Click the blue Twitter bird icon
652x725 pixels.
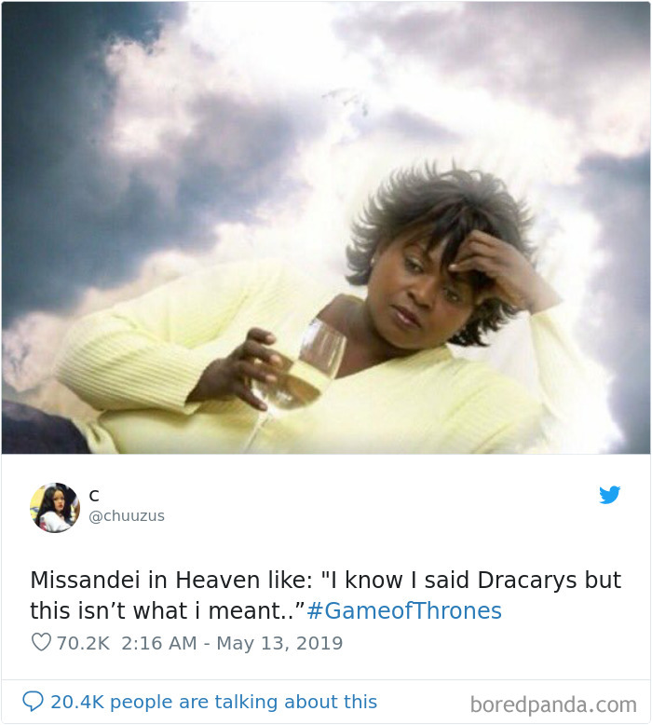tap(609, 495)
